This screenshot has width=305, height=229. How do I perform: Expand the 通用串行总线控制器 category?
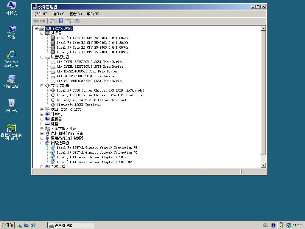pos(42,138)
